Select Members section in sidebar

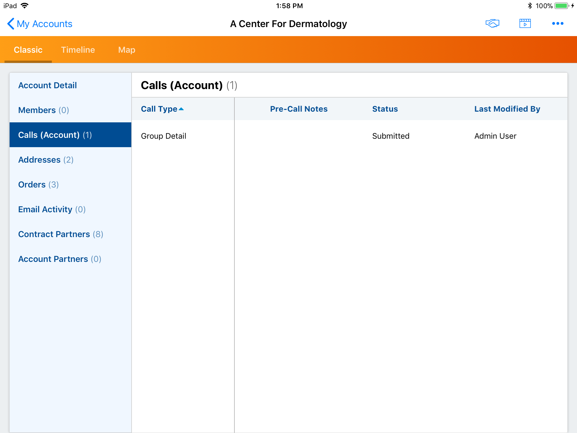[x=43, y=110]
